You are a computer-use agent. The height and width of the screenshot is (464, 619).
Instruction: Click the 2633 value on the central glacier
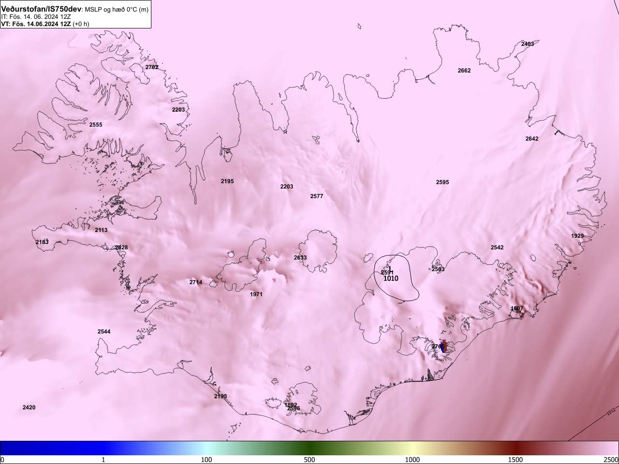[x=300, y=258]
